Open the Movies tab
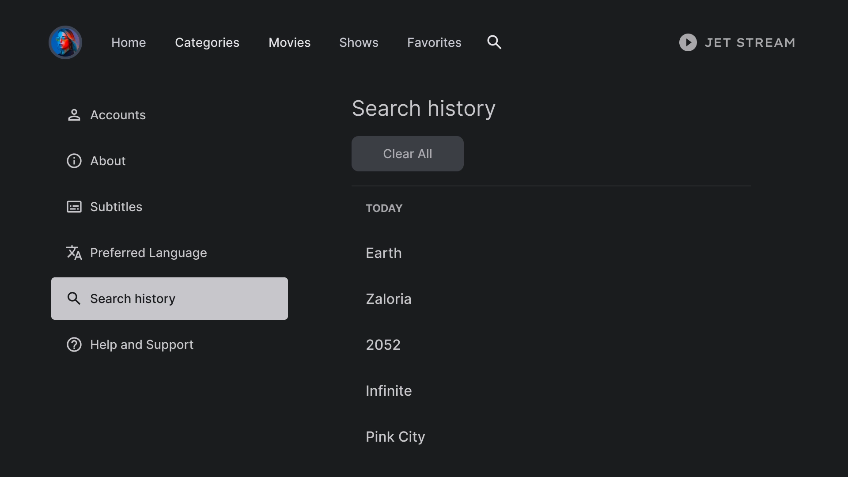The image size is (848, 477). point(289,42)
